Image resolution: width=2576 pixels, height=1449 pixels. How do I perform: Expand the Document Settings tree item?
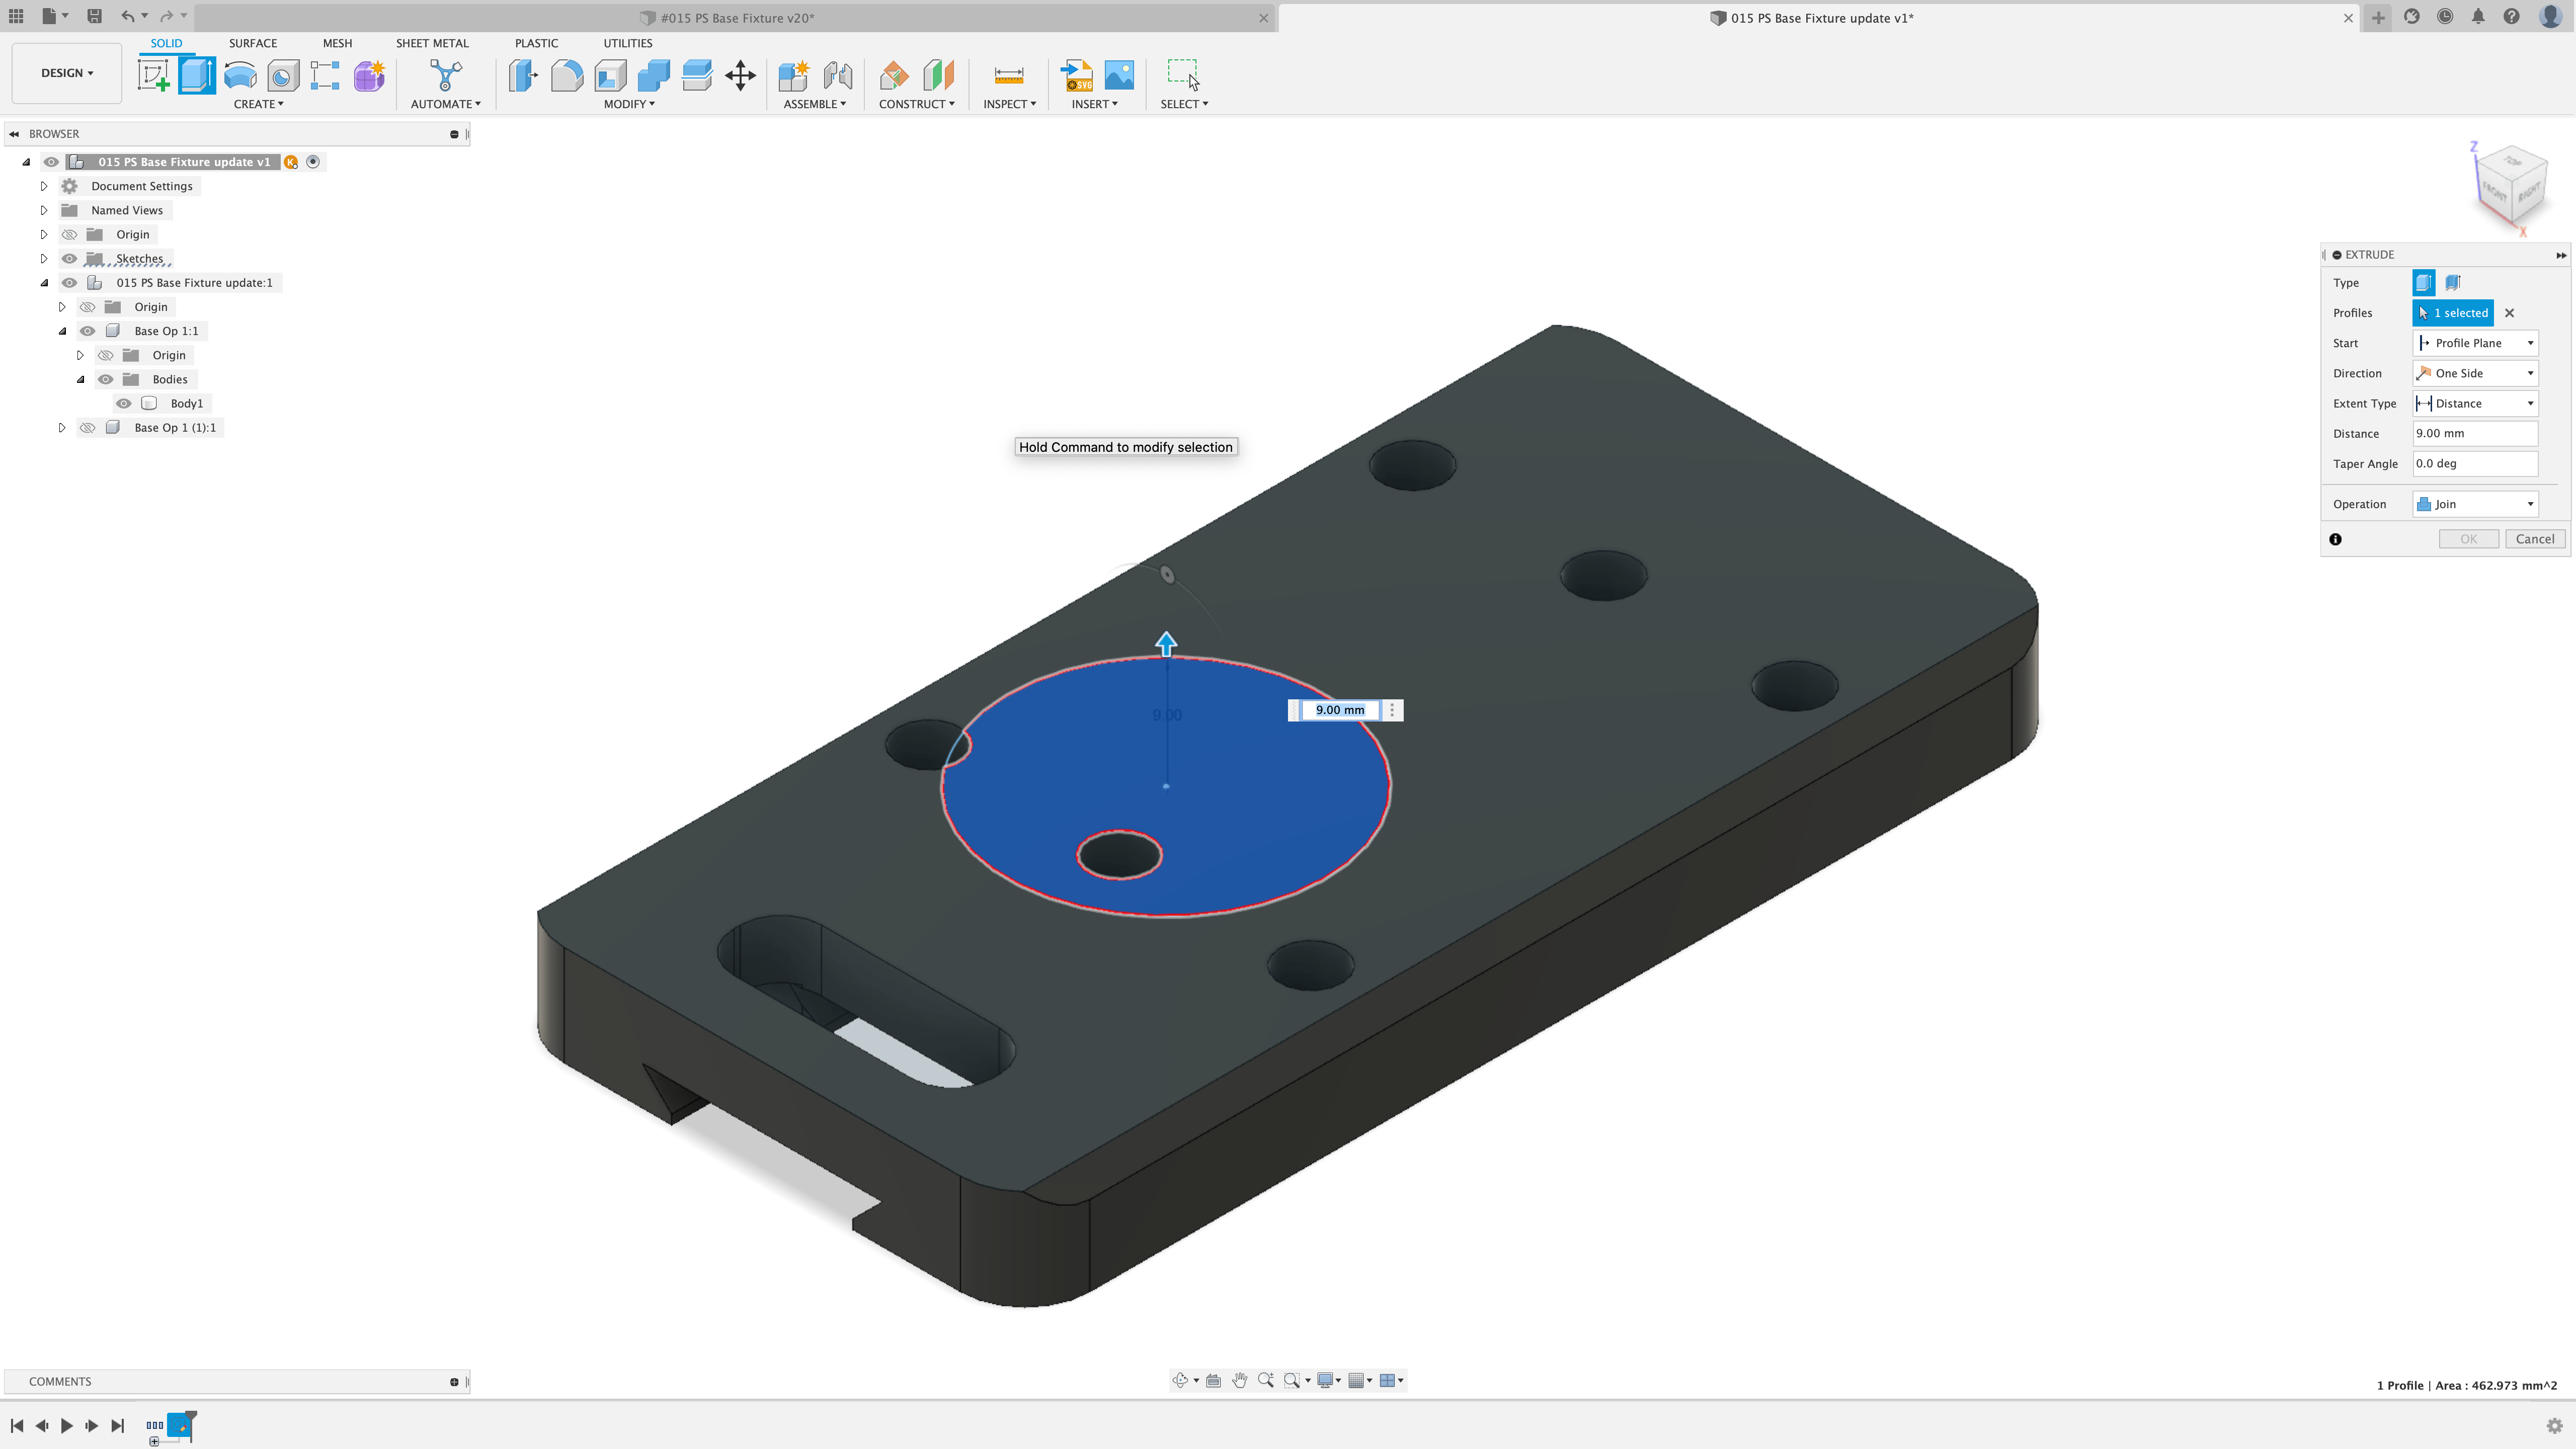44,186
